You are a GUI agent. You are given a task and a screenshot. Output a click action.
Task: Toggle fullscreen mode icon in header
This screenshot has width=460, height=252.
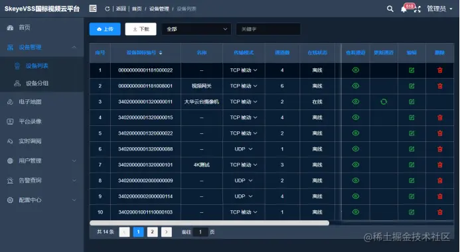coord(417,9)
